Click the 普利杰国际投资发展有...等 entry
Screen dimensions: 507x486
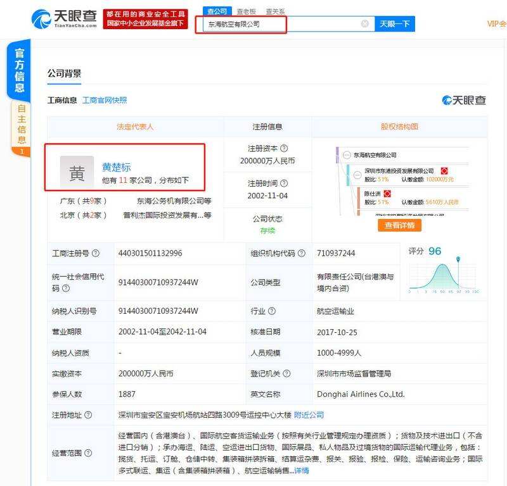click(167, 215)
